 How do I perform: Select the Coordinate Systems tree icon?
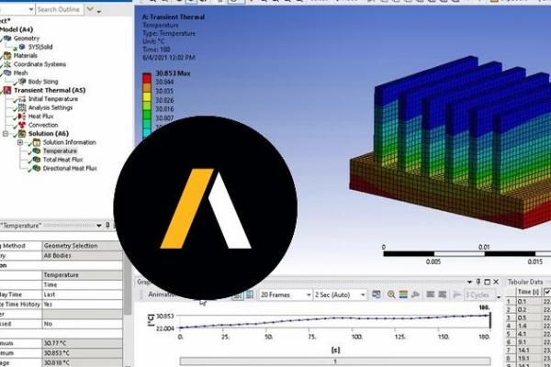pos(7,64)
